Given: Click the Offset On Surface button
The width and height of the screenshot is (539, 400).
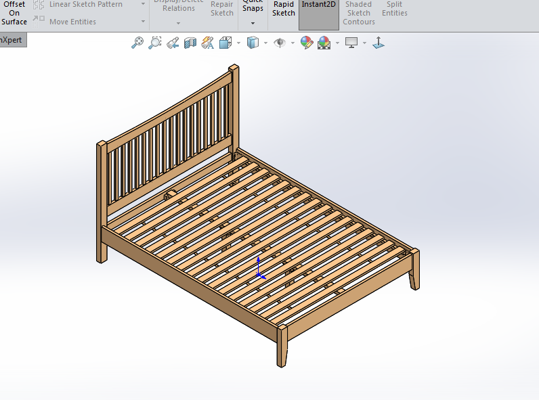Looking at the screenshot, I should [x=14, y=13].
